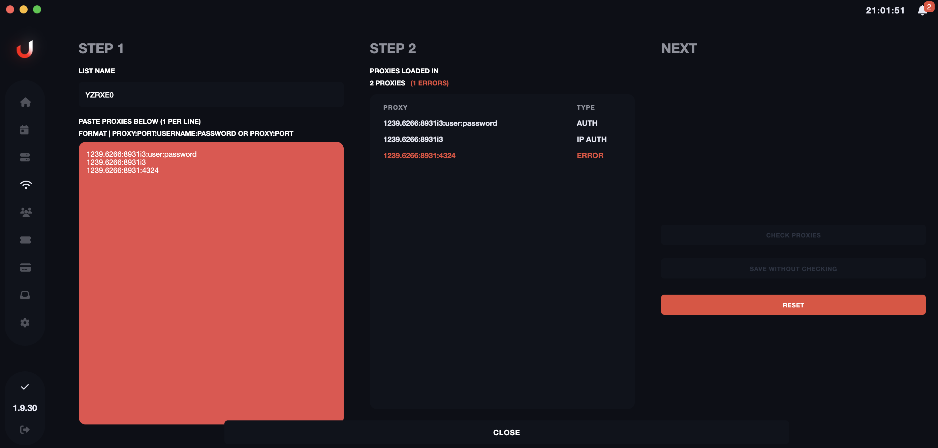Click the checkmark status icon

tap(25, 387)
